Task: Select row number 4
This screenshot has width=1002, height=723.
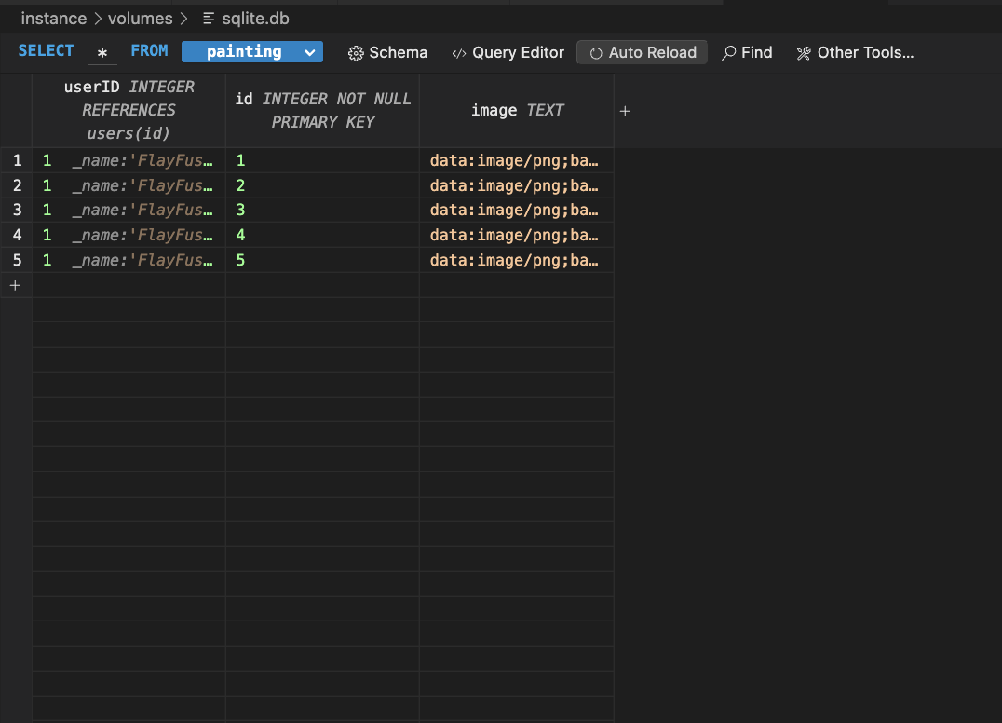Action: pyautogui.click(x=17, y=235)
